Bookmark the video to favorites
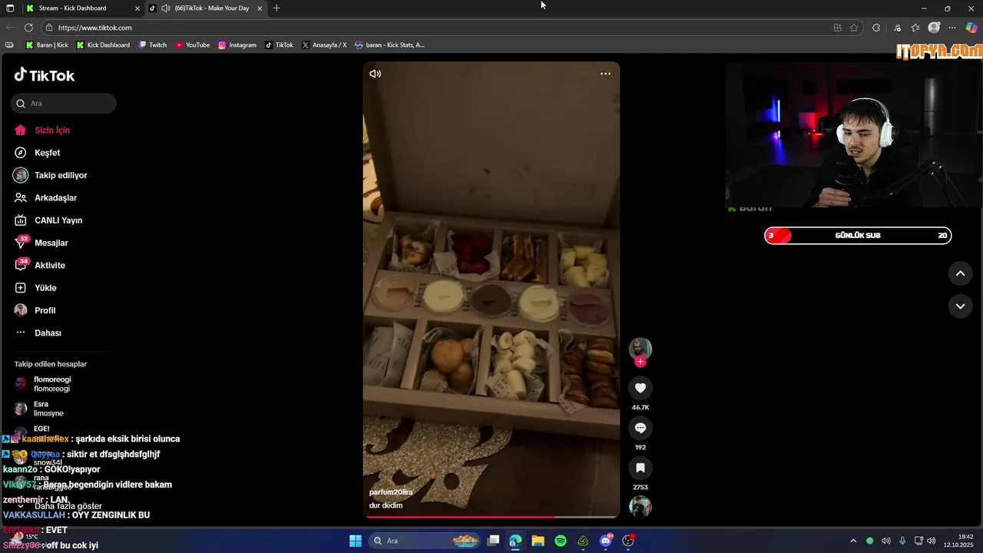 tap(640, 468)
